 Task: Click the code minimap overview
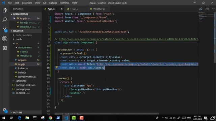click(x=206, y=17)
